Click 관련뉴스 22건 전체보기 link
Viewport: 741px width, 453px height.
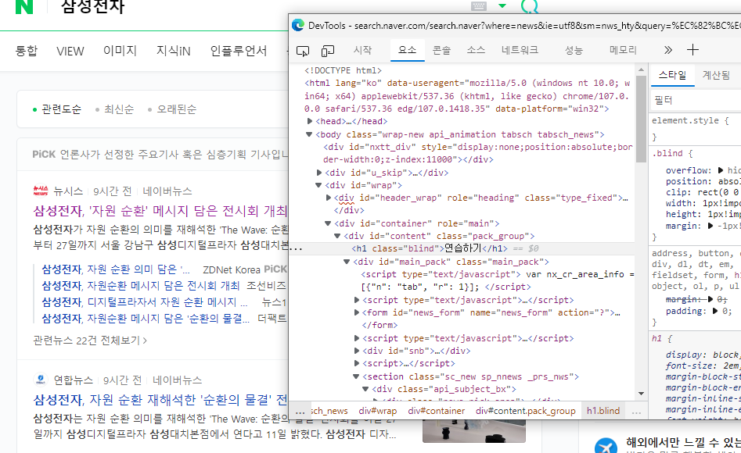coord(90,341)
